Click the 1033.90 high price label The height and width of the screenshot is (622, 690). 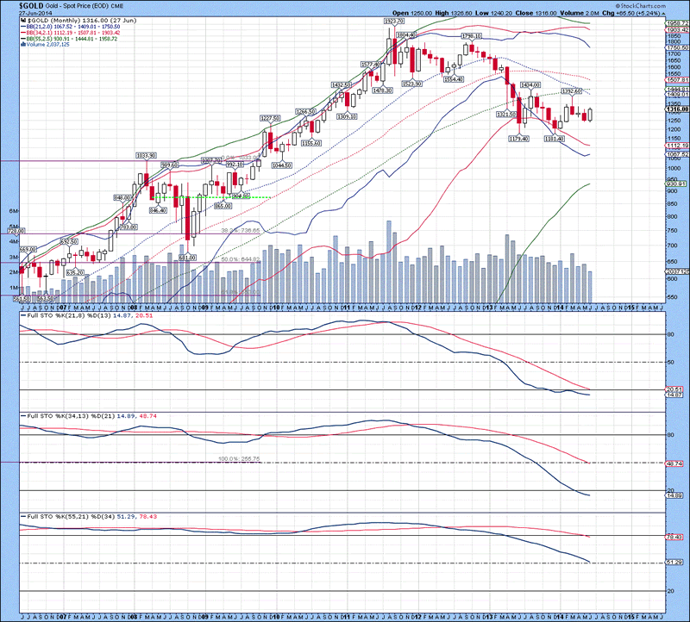(147, 155)
